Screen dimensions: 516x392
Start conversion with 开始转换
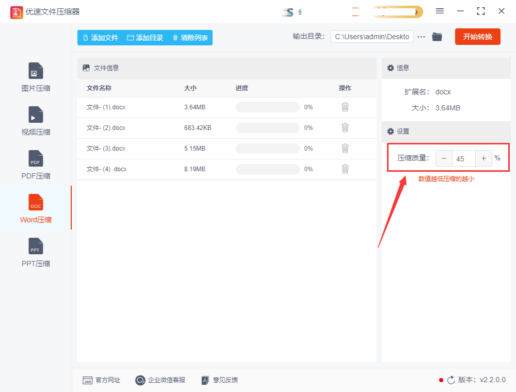[477, 37]
